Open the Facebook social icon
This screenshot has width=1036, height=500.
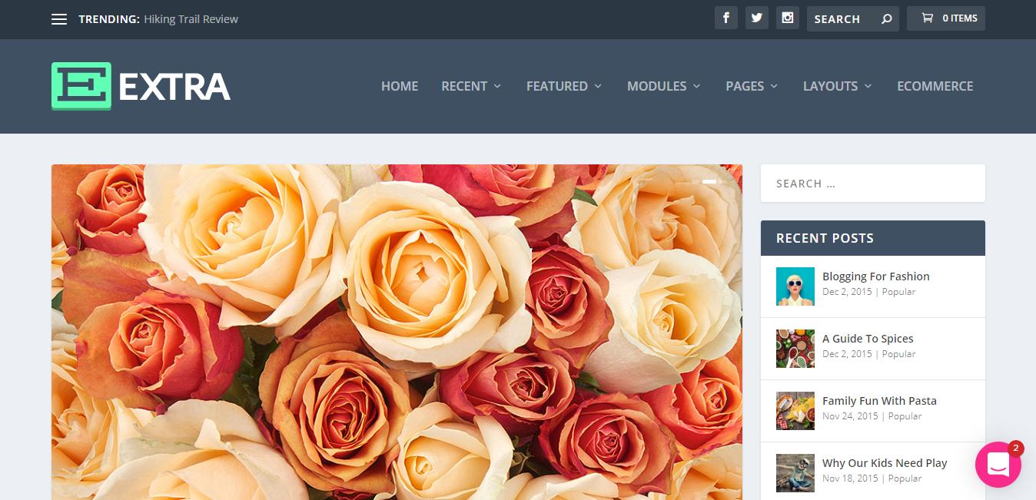click(726, 18)
